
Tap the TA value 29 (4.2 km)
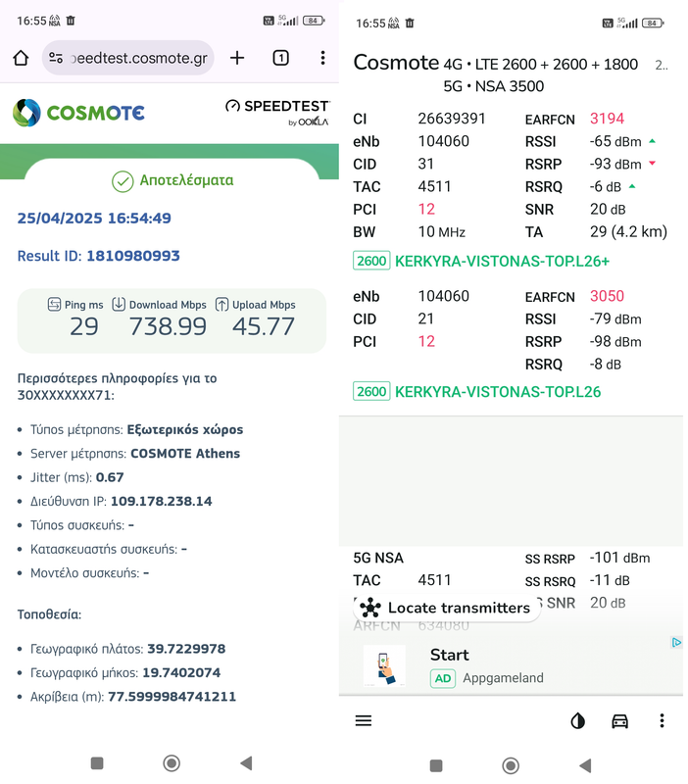(628, 232)
